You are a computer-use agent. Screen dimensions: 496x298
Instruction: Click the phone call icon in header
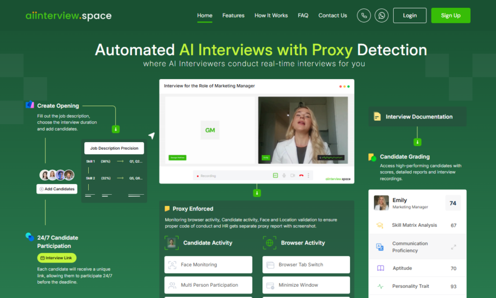click(x=364, y=15)
